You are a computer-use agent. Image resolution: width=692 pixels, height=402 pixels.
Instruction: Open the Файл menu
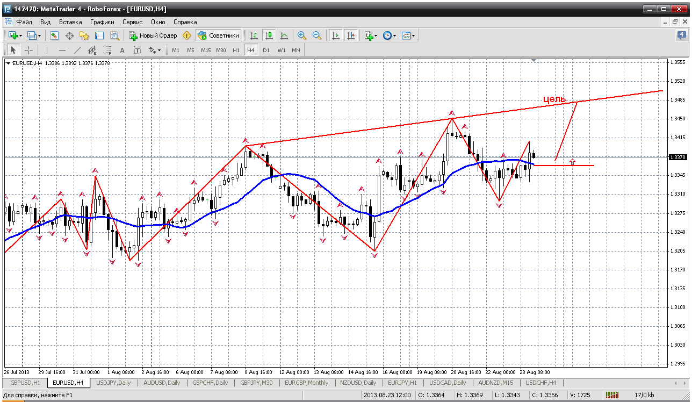click(x=24, y=22)
